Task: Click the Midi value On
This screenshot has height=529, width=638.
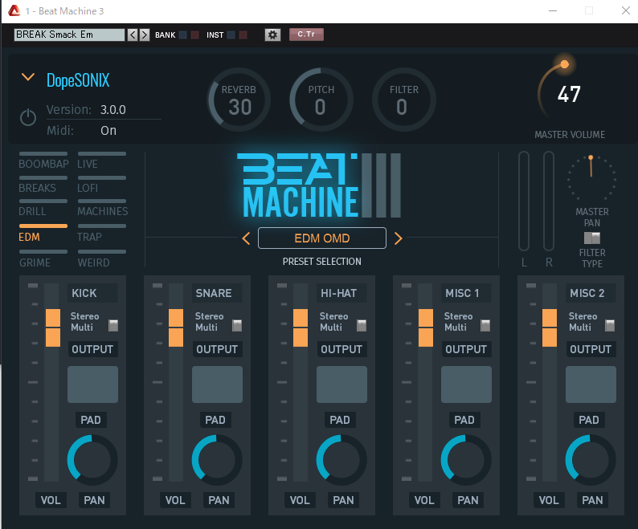Action: [x=108, y=131]
